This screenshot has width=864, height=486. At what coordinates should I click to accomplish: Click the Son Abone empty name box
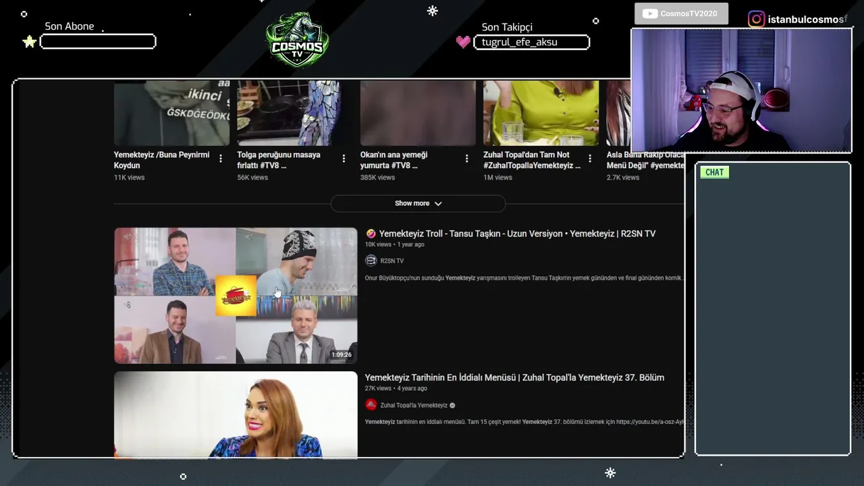point(98,42)
